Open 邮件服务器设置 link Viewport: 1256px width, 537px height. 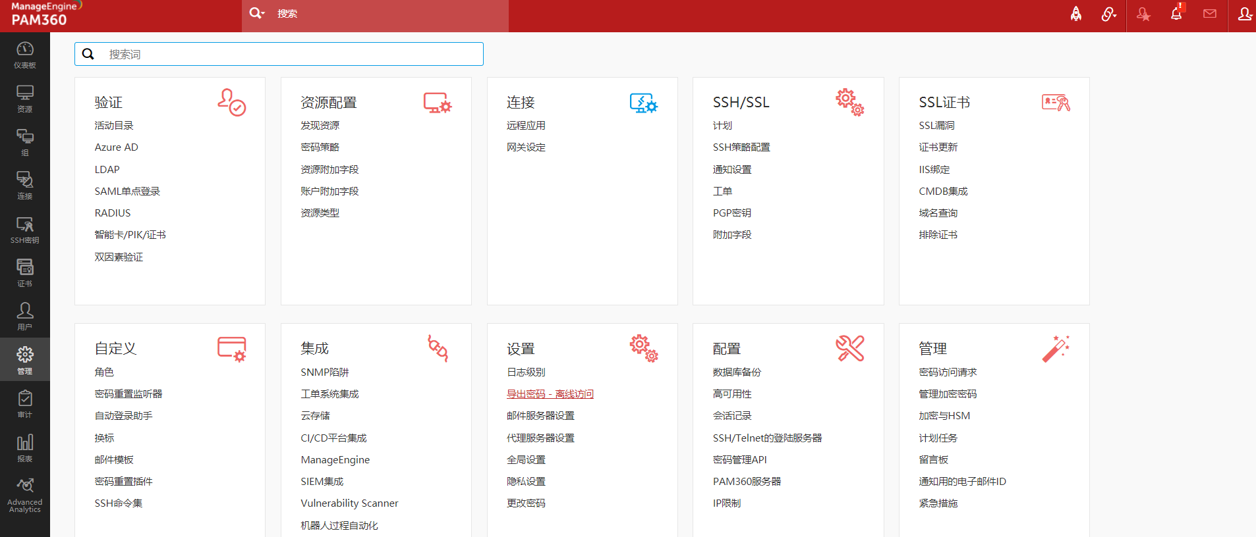(x=540, y=416)
